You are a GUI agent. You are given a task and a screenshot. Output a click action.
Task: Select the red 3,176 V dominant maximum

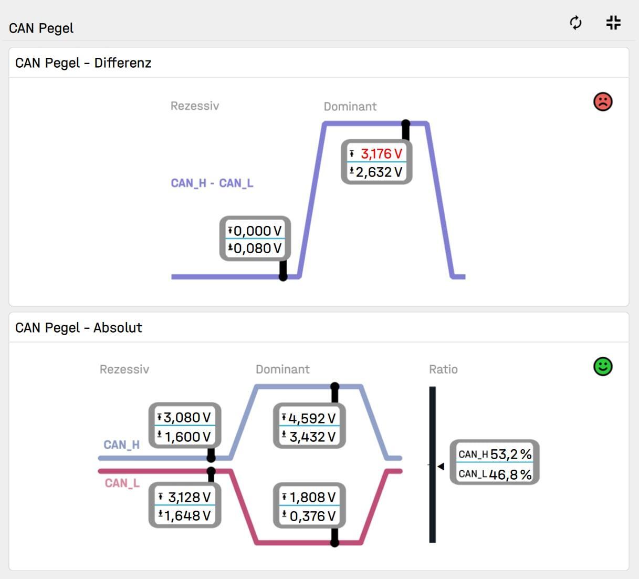pos(381,154)
